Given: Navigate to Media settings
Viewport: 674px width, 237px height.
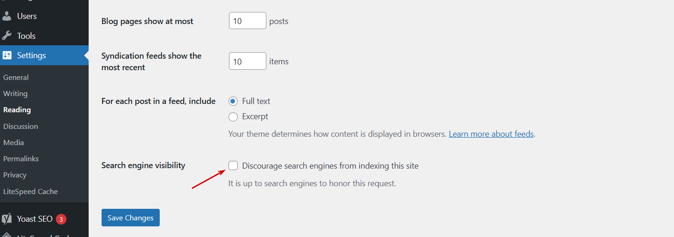Looking at the screenshot, I should [x=14, y=142].
